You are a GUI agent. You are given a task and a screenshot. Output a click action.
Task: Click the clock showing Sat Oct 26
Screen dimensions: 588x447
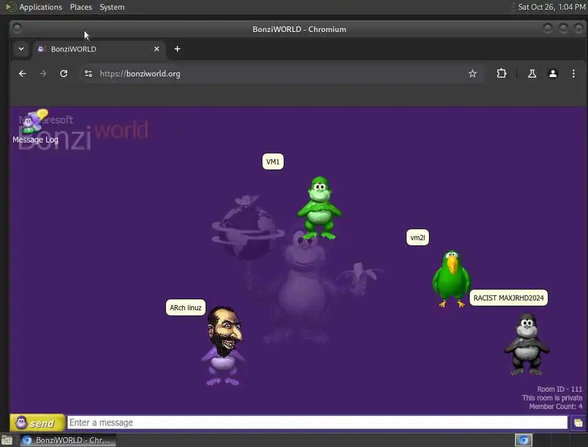coord(552,7)
